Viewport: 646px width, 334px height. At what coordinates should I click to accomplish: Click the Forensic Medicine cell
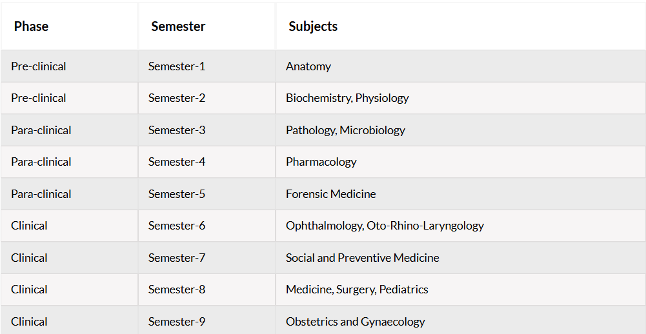pyautogui.click(x=461, y=194)
